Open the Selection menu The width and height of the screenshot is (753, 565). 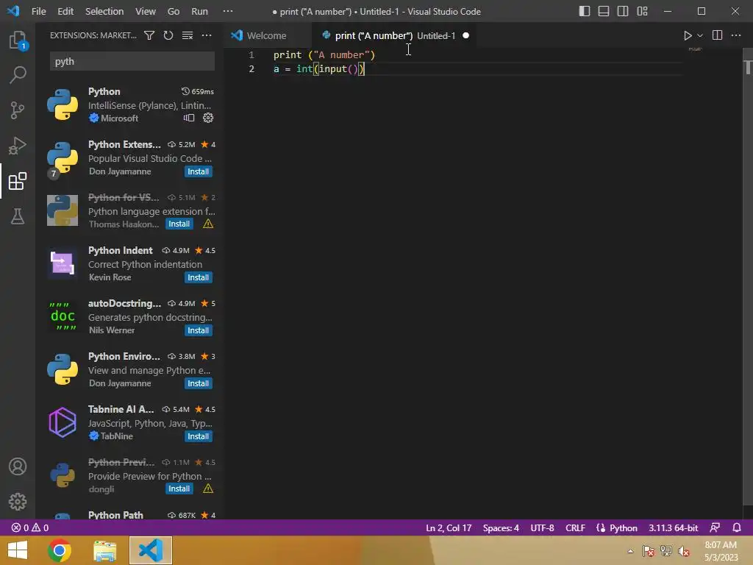[x=104, y=11]
